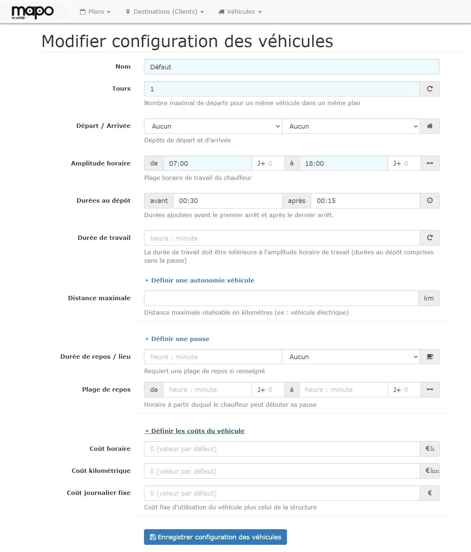Viewport: 471px width, 552px height.
Task: Collapse the Définir les coûts du véhicule section
Action: tap(197, 431)
